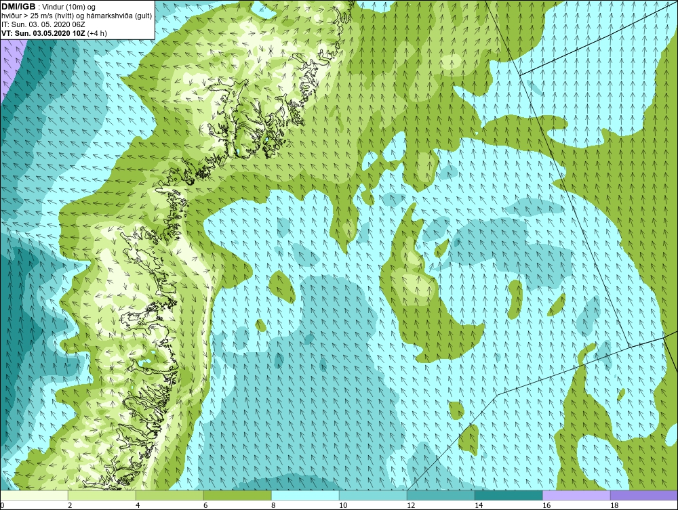The width and height of the screenshot is (678, 510).
Task: Click the "DMI/IGB" title text
Action: 18,7
